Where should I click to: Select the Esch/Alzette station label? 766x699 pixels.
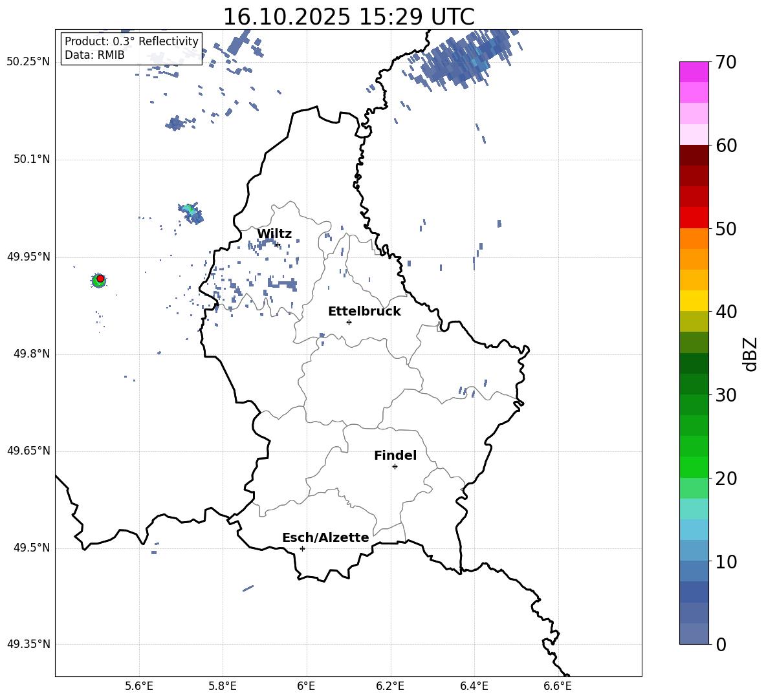[325, 537]
